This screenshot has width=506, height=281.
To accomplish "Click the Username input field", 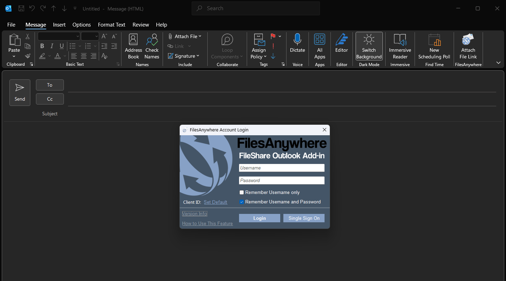I will (x=281, y=168).
